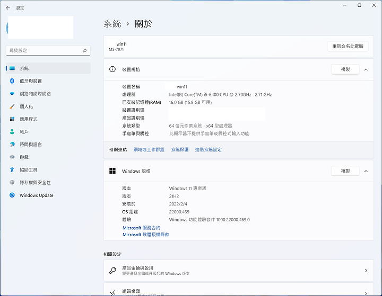Go to 帳戶 settings

coord(48,131)
